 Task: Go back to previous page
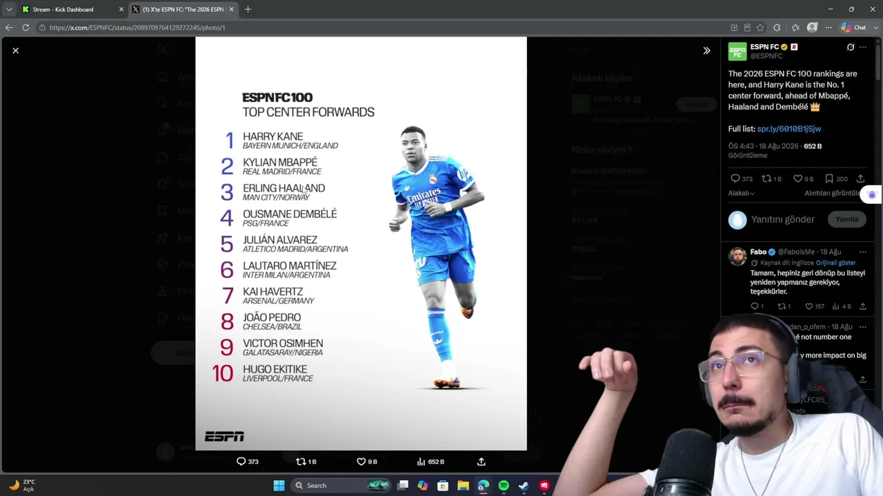(9, 28)
